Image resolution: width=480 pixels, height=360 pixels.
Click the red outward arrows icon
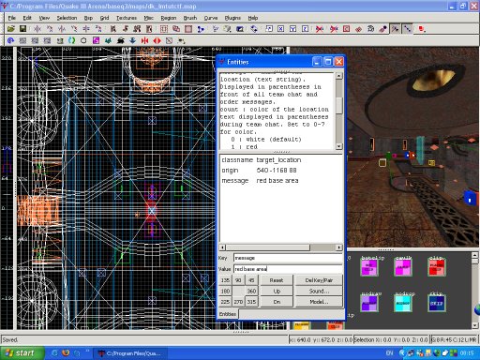(x=157, y=40)
